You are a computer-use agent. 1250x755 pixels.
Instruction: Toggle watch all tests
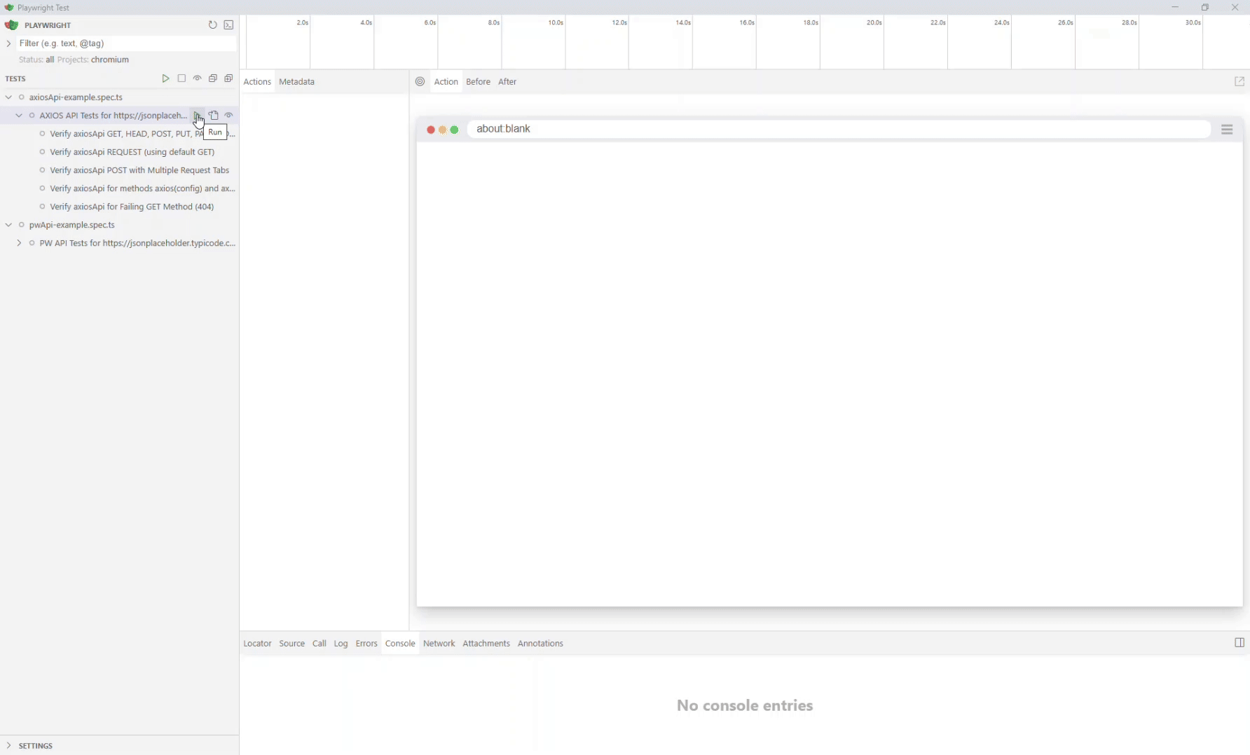[197, 78]
